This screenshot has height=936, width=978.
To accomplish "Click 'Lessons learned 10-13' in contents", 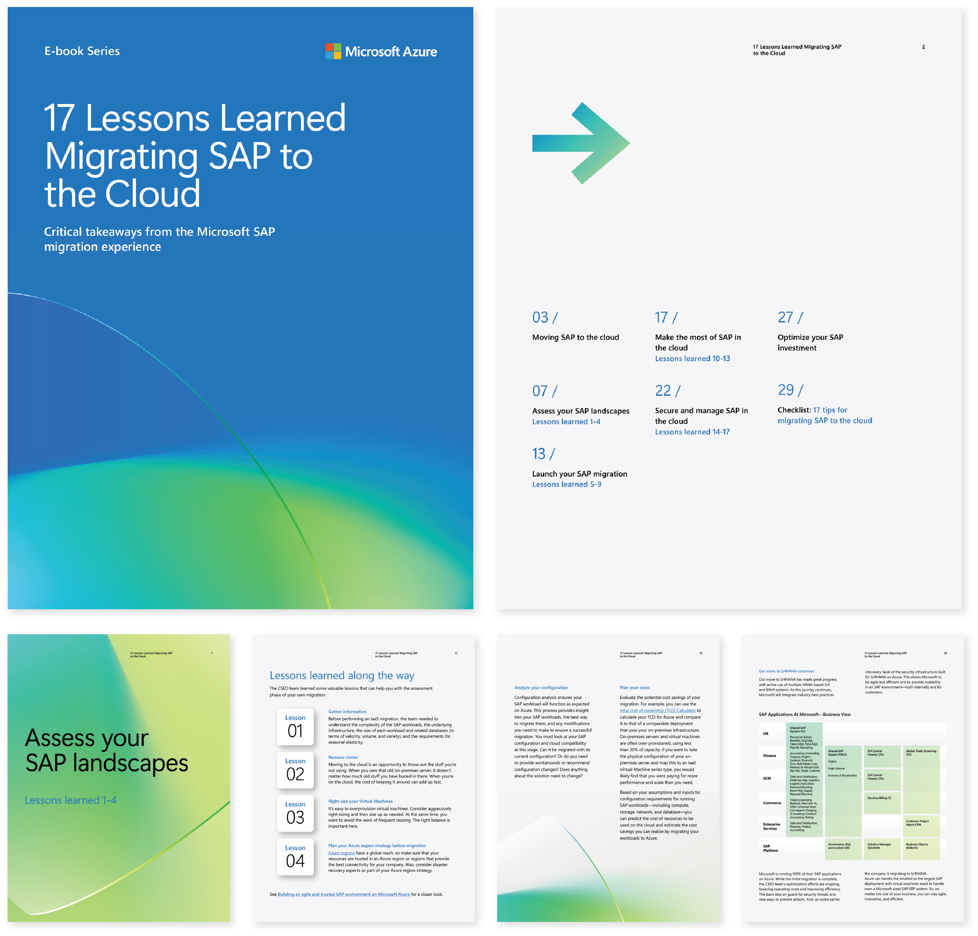I will [692, 359].
